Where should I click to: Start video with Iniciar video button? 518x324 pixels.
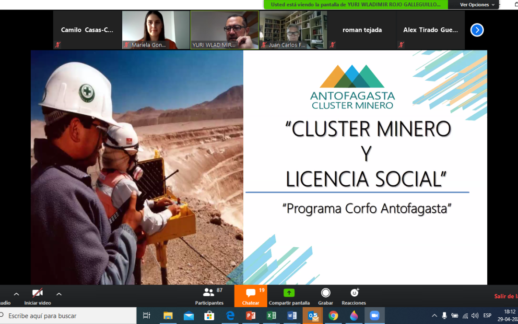pos(37,297)
